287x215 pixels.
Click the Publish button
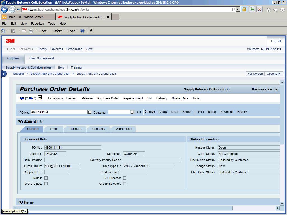[x=186, y=112]
